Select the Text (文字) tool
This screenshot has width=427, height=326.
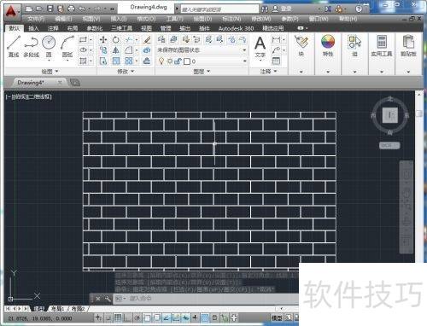tap(260, 47)
